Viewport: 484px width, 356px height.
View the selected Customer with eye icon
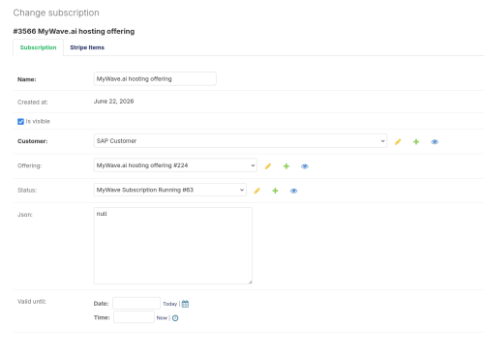point(435,142)
